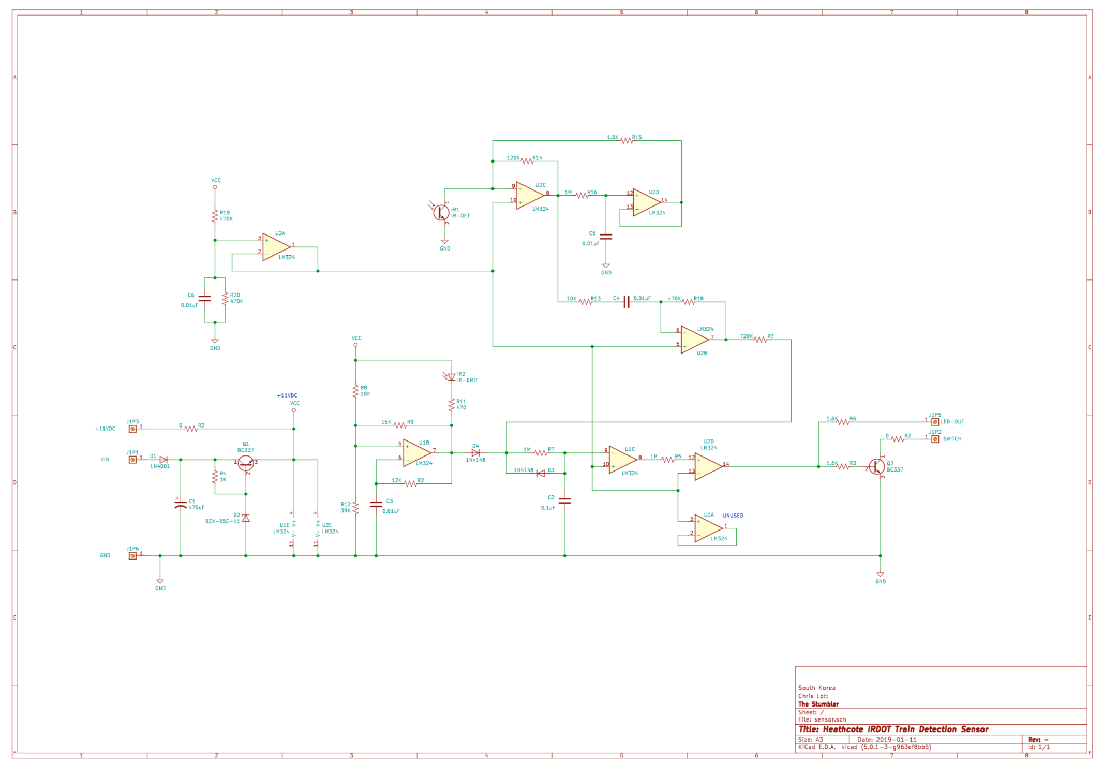This screenshot has width=1103, height=765.
Task: Pick the R6 1.6K resistor symbol
Action: (x=842, y=422)
